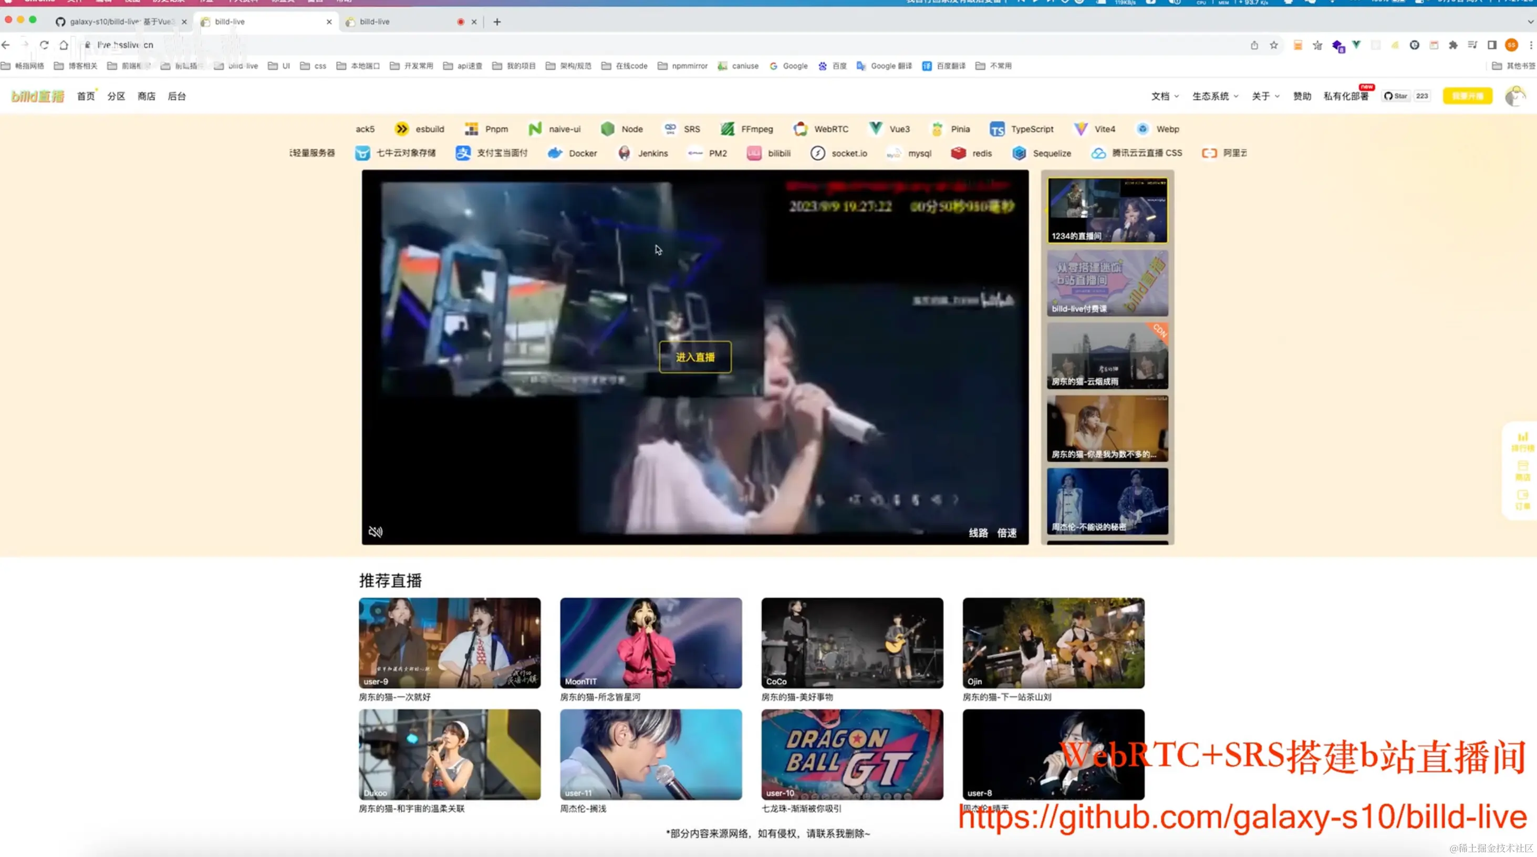Click the 周杰伦-搁浅 title text

pos(583,809)
